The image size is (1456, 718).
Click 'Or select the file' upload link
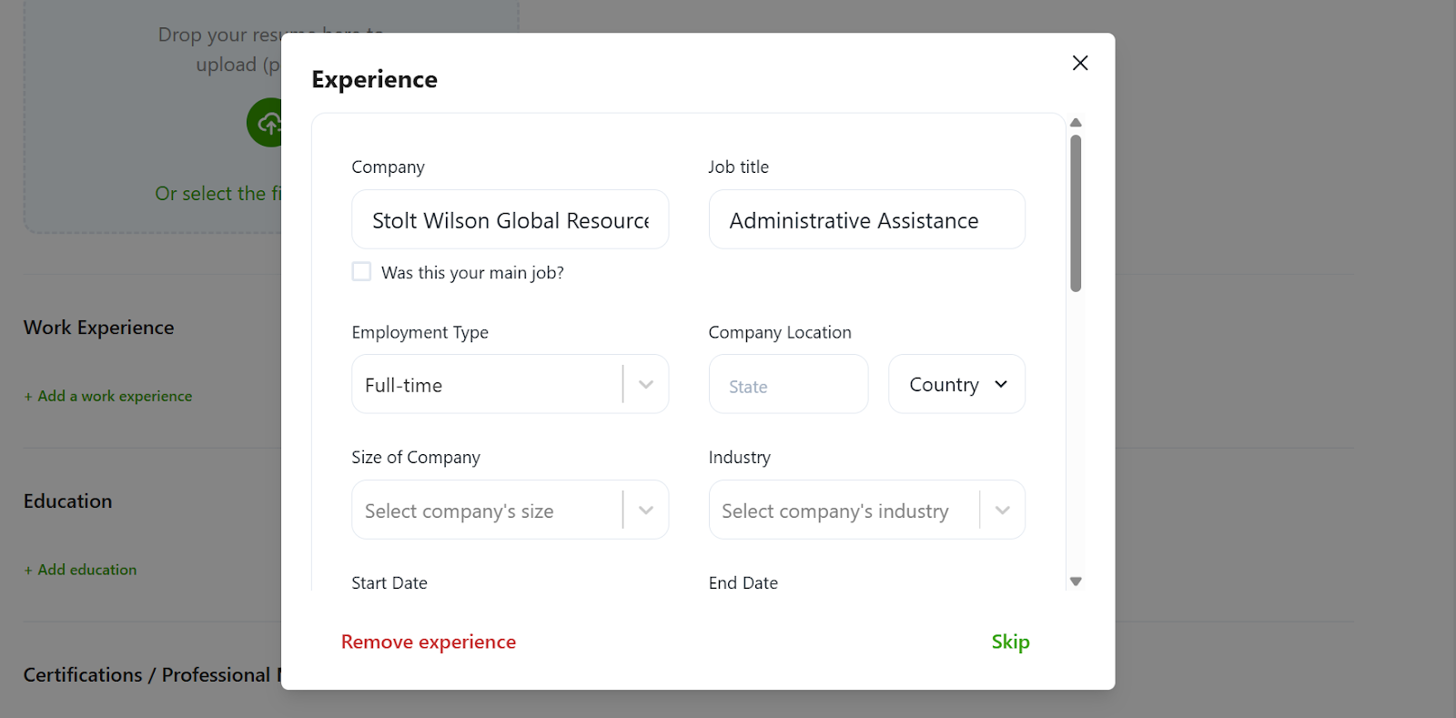click(x=218, y=194)
